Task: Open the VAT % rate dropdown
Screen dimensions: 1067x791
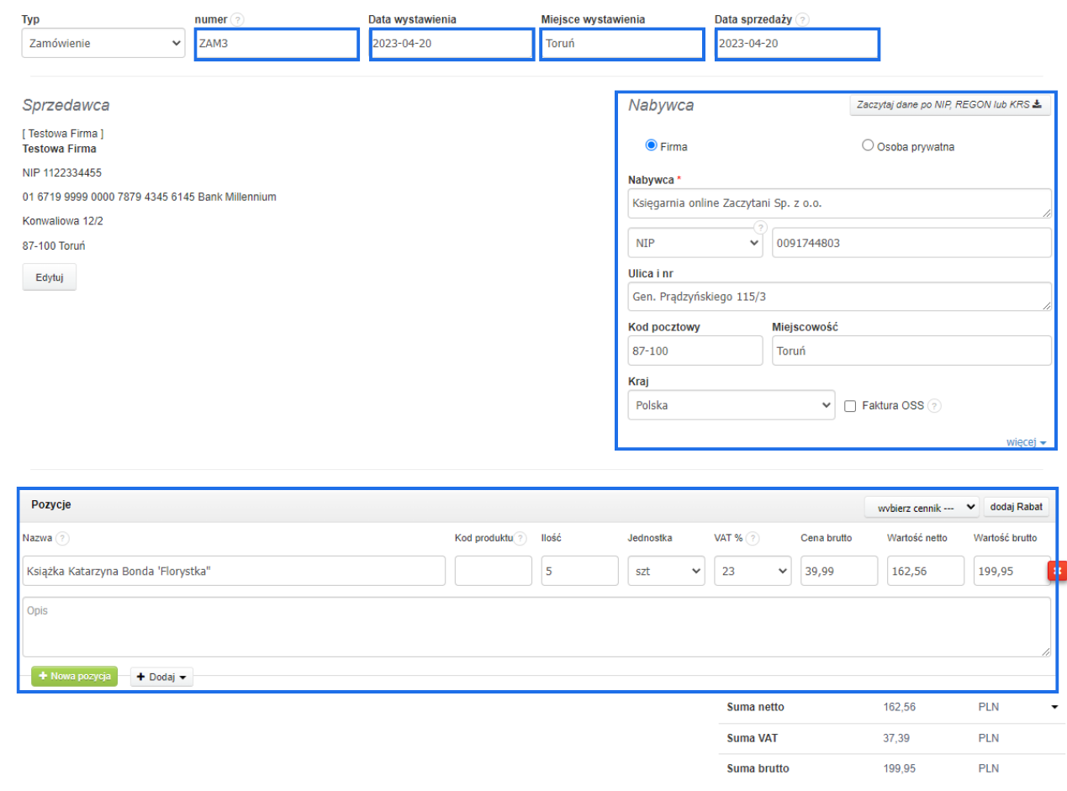Action: tap(753, 571)
